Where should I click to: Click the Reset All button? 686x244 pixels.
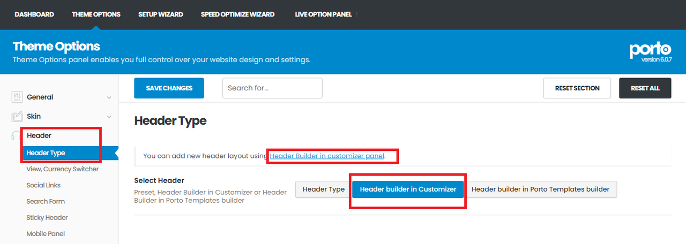click(x=645, y=88)
